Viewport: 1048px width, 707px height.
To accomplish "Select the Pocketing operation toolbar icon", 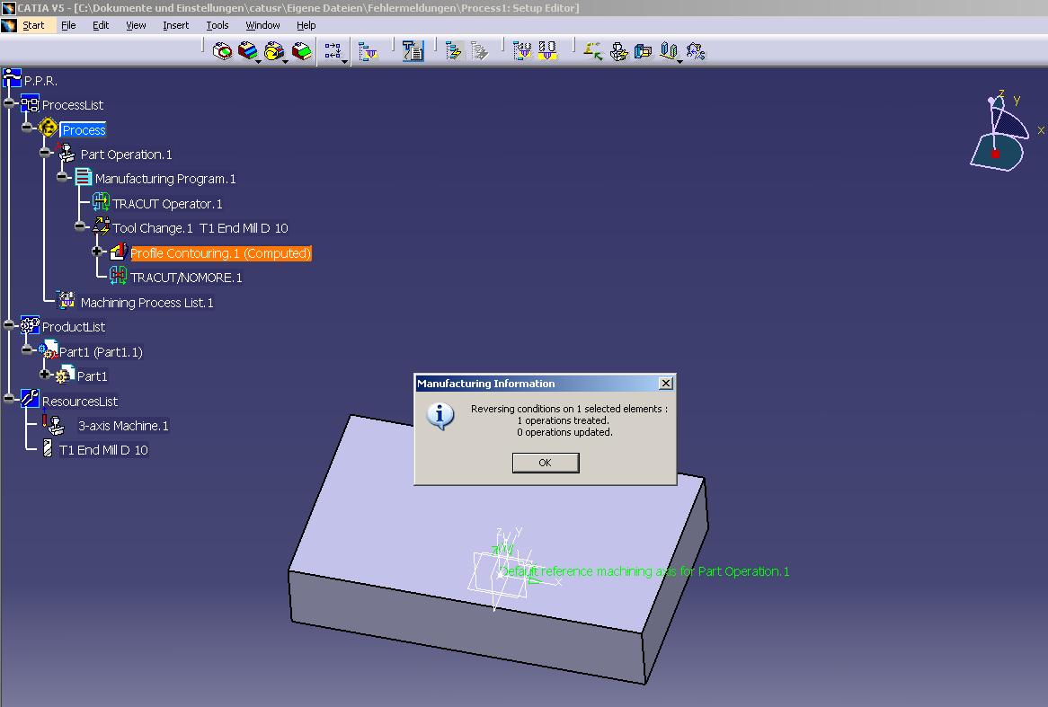I will coord(222,51).
